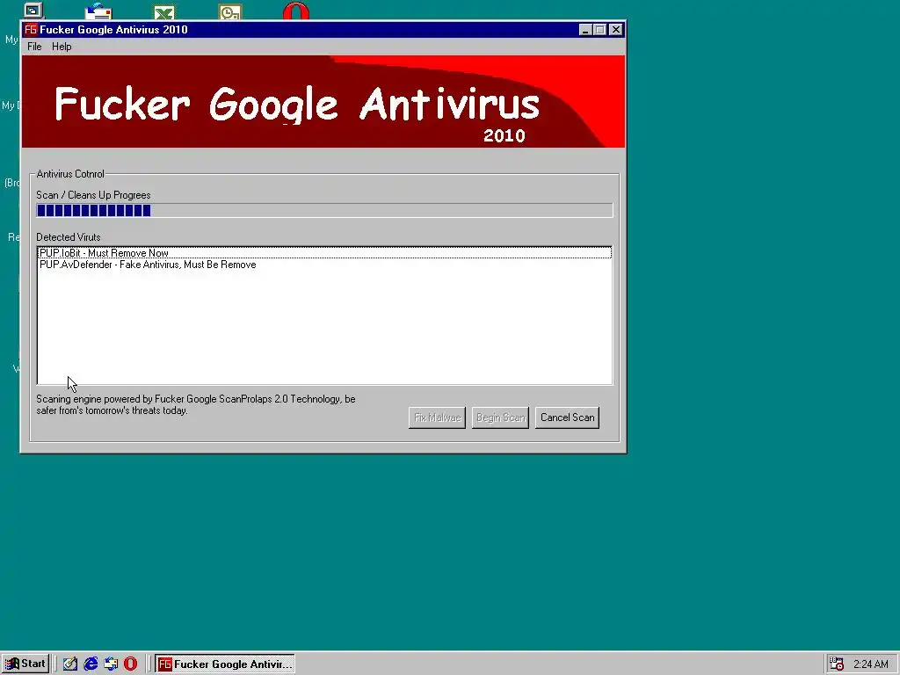Click the 2:24 AM clock
The image size is (900, 675).
[x=871, y=664]
